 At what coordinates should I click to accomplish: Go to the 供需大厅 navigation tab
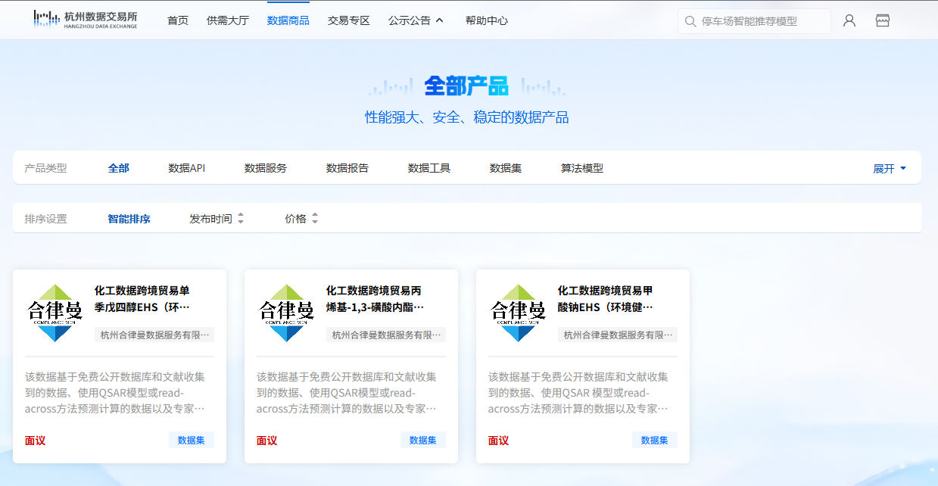click(227, 20)
